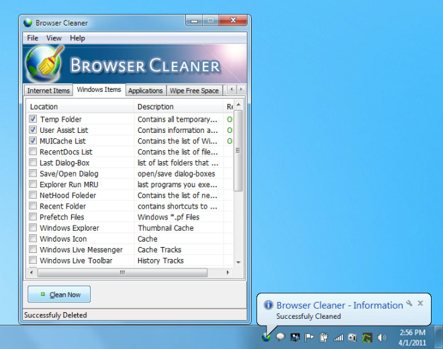The image size is (443, 349).
Task: Click the power plug tray icon
Action: pyautogui.click(x=324, y=337)
